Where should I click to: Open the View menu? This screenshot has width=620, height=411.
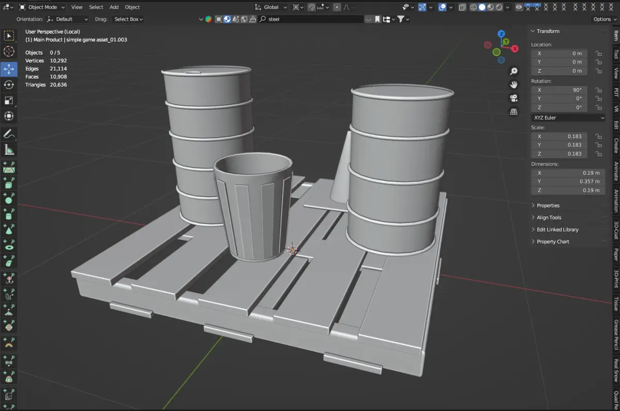click(x=76, y=7)
